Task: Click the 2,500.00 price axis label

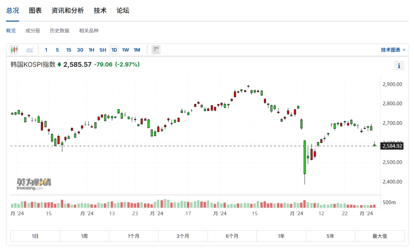Action: coord(393,162)
